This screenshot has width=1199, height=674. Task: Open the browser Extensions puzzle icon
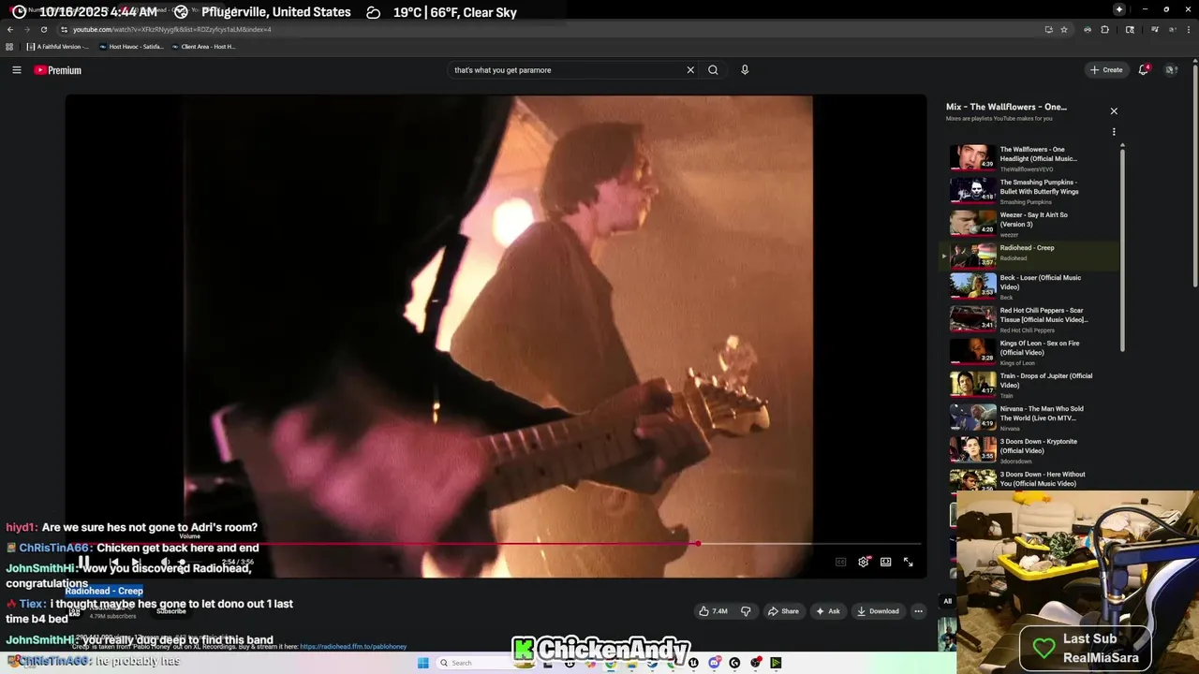(x=1105, y=29)
